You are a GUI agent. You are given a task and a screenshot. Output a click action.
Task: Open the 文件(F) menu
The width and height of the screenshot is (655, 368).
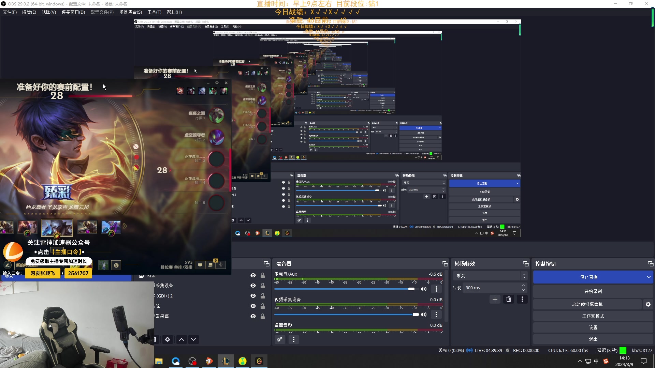[x=10, y=12]
